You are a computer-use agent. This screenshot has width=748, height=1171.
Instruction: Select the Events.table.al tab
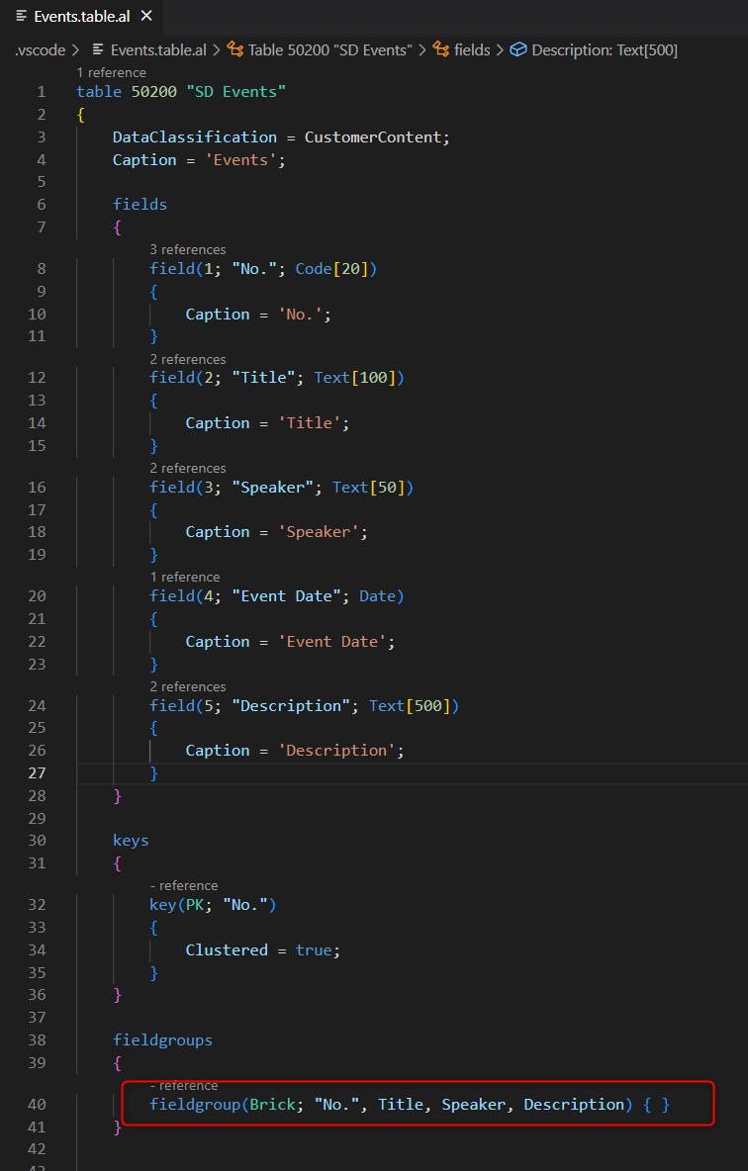[x=79, y=17]
